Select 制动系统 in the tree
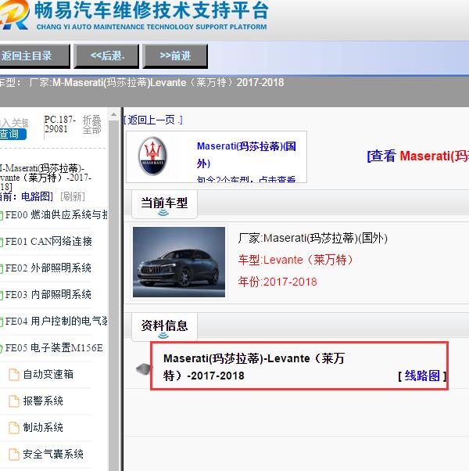The height and width of the screenshot is (471, 469). coord(43,428)
